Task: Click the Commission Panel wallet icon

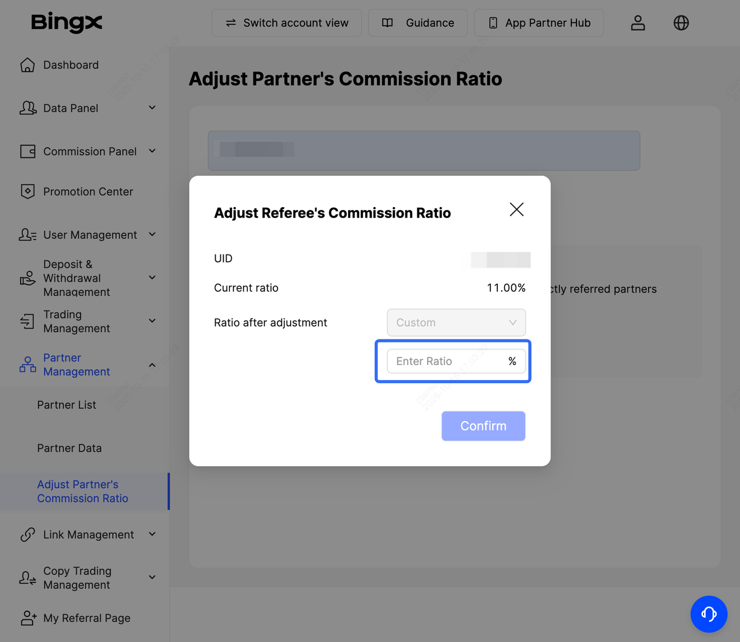Action: pyautogui.click(x=27, y=152)
